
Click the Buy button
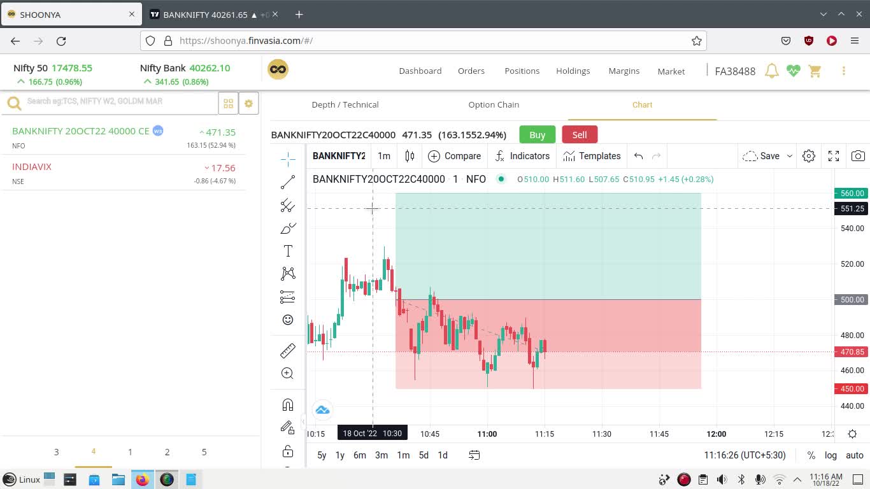(x=537, y=135)
